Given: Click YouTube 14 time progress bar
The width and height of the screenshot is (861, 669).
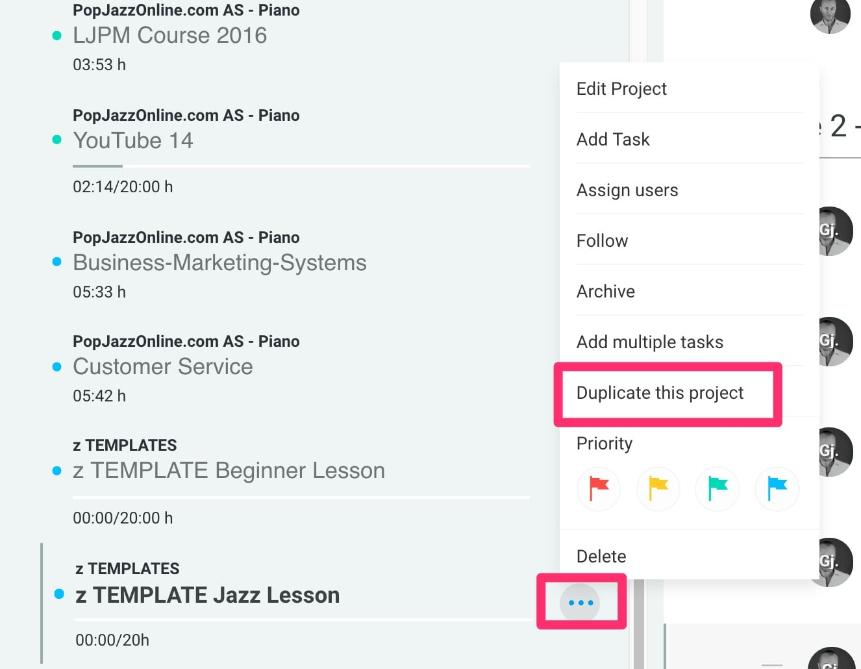Looking at the screenshot, I should 301,166.
